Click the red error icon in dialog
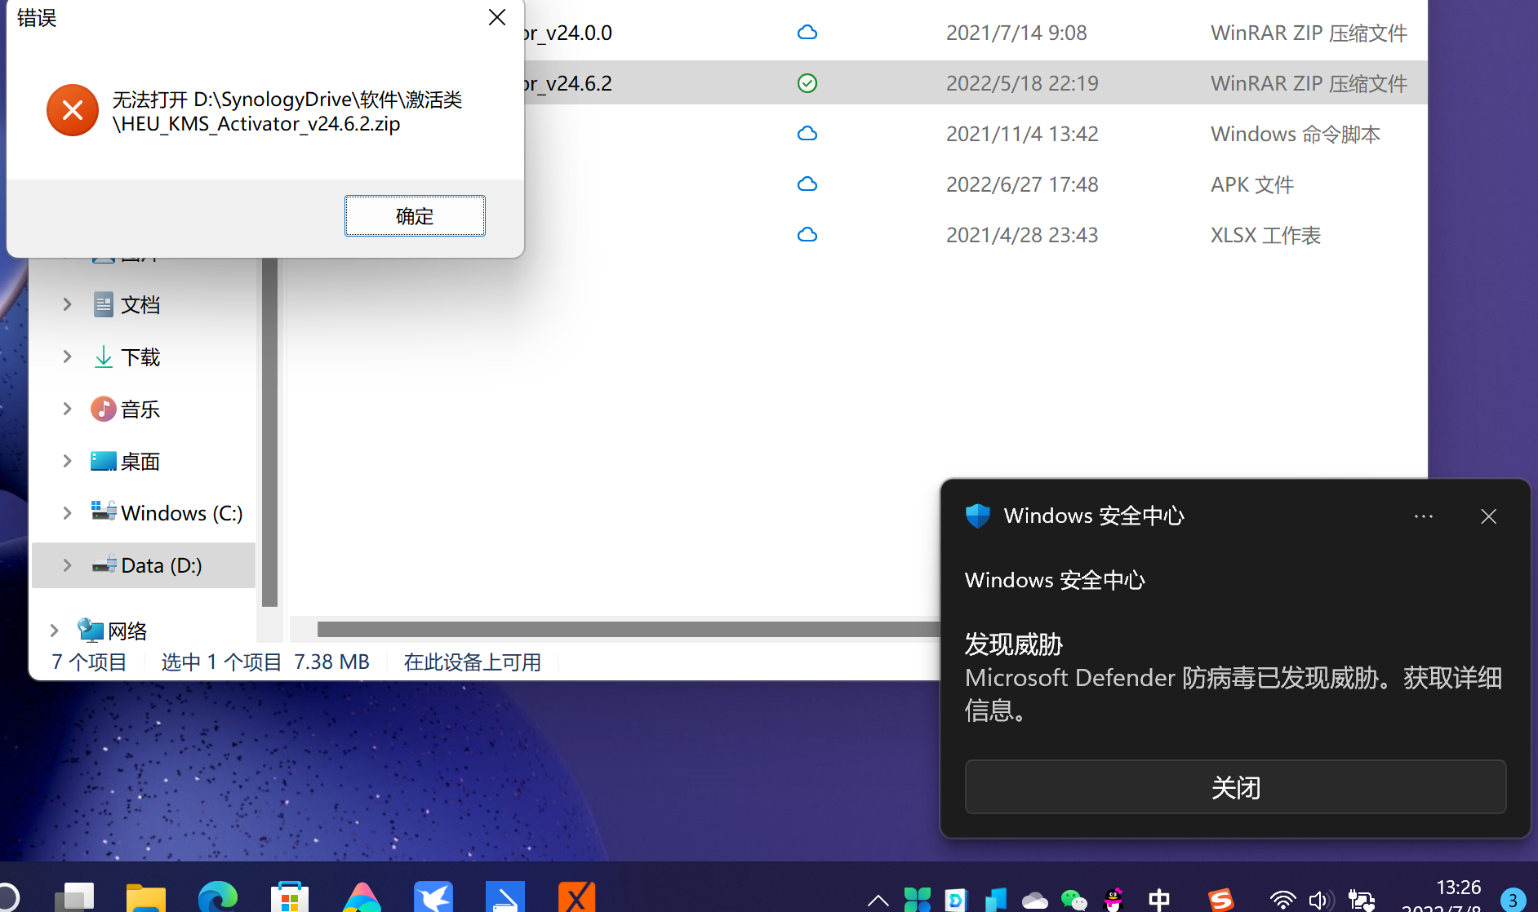Image resolution: width=1538 pixels, height=912 pixels. coord(73,110)
